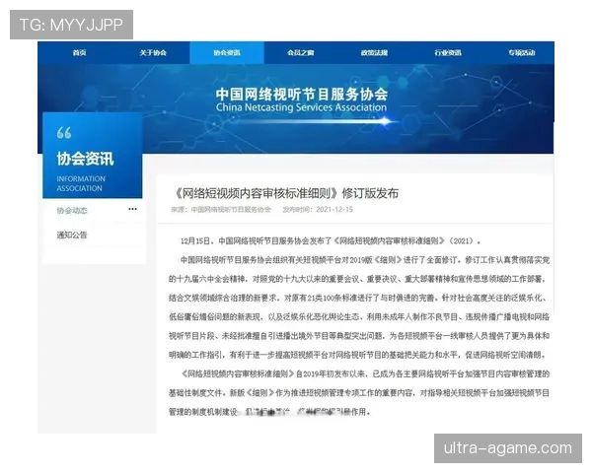Click the 发布时间 2021-12-15 date text

point(318,210)
